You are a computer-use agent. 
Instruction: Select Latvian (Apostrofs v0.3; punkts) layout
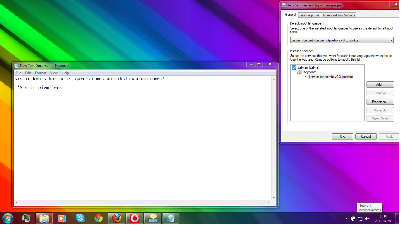331,77
